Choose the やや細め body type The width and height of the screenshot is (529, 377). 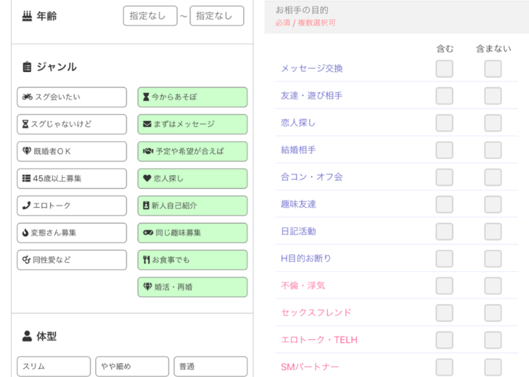[132, 366]
